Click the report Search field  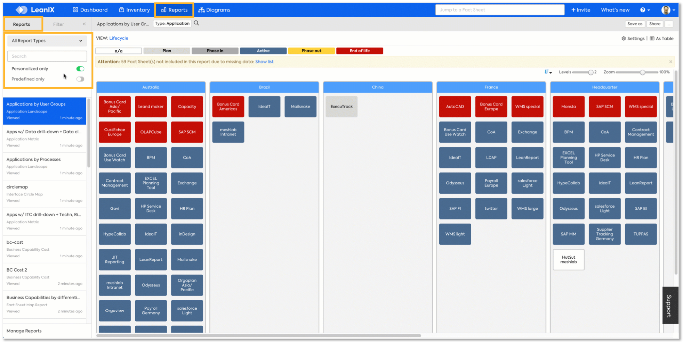pyautogui.click(x=47, y=56)
